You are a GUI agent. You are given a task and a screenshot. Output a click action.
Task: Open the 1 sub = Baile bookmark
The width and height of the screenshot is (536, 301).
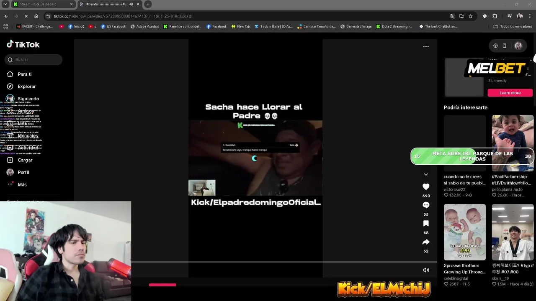(273, 26)
